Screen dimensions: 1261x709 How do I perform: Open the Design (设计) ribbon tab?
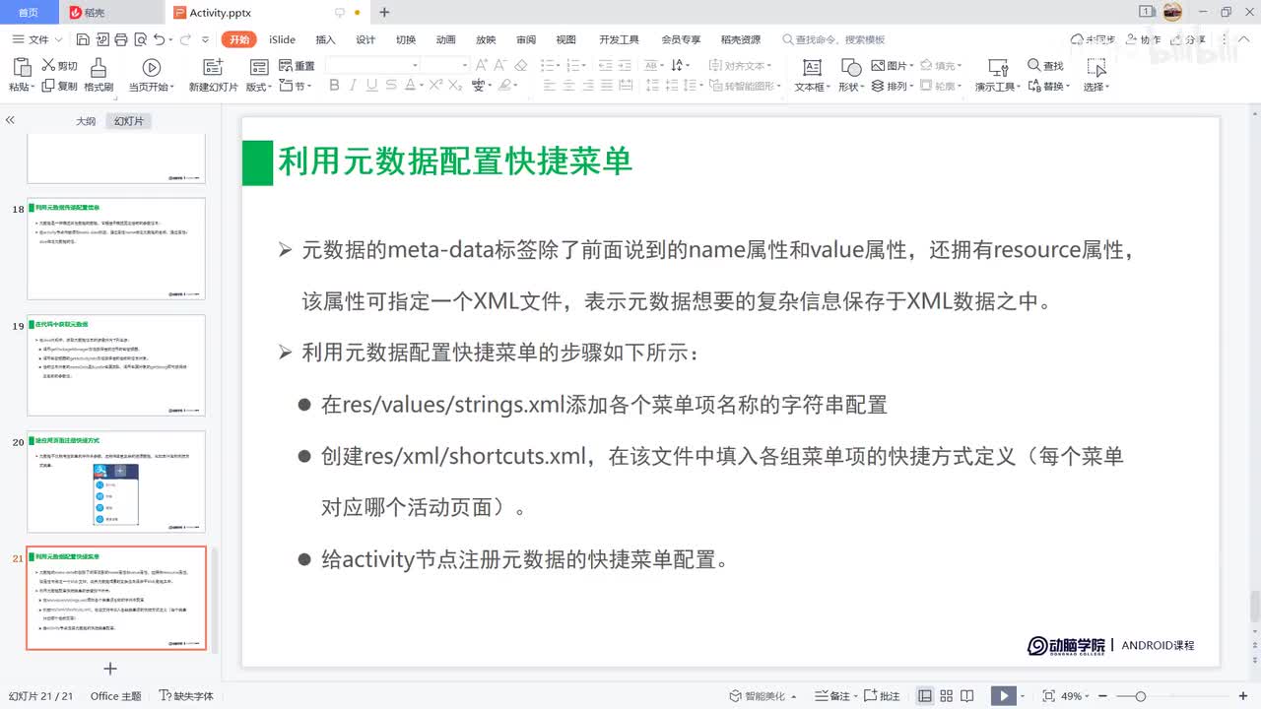[x=365, y=39]
